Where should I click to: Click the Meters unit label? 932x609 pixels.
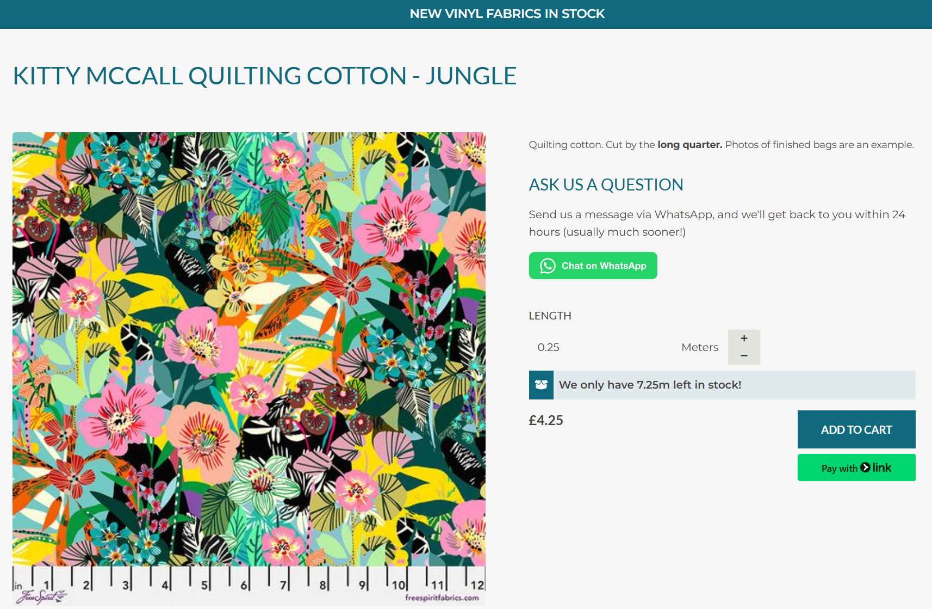pyautogui.click(x=700, y=347)
